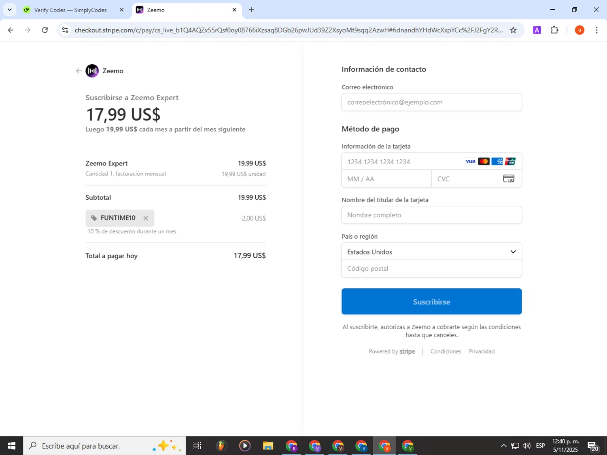
Task: Click the American Express card icon
Action: tap(497, 161)
